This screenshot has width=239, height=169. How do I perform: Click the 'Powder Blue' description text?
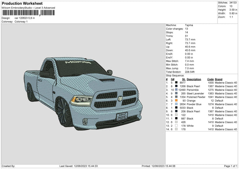coord(194,104)
